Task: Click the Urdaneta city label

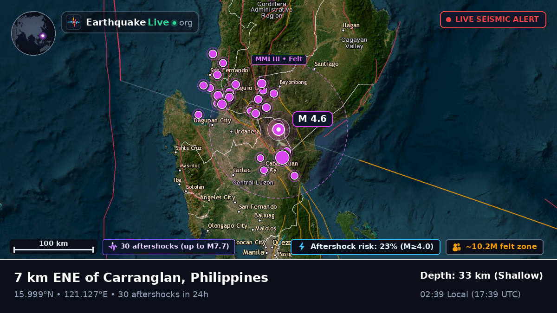Action: [x=247, y=132]
